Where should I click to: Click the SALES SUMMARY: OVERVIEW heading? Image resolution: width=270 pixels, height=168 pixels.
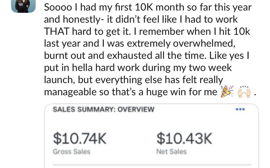104,109
